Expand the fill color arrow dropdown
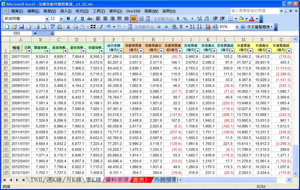This screenshot has height=190, width=300. 246,18
